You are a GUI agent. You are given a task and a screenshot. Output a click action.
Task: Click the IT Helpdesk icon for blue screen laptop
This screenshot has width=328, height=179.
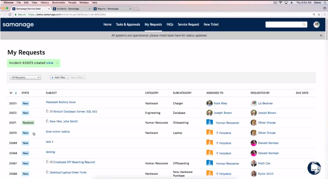(209, 133)
